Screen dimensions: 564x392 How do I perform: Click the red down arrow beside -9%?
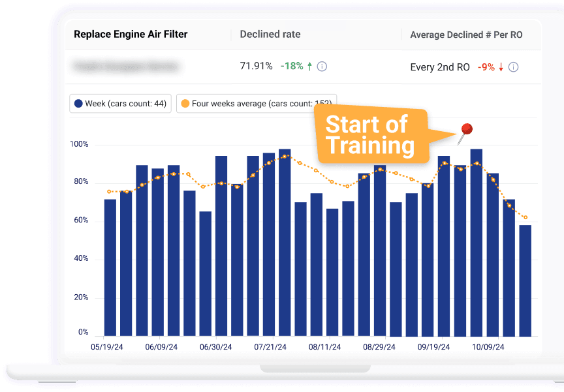click(x=501, y=67)
